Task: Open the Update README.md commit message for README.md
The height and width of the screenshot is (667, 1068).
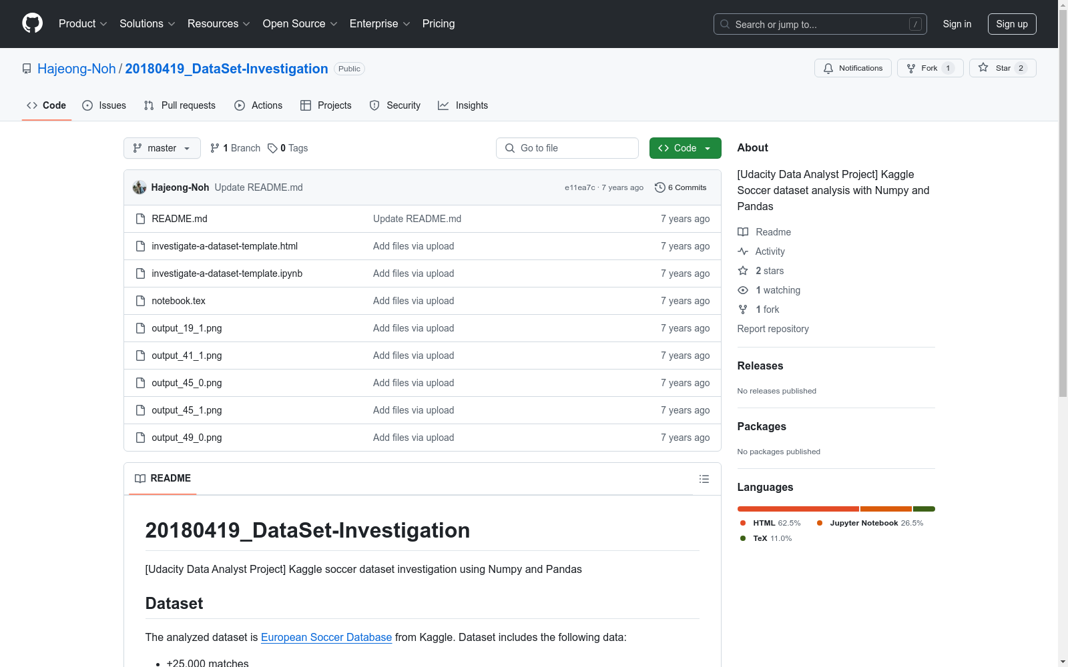Action: point(417,219)
